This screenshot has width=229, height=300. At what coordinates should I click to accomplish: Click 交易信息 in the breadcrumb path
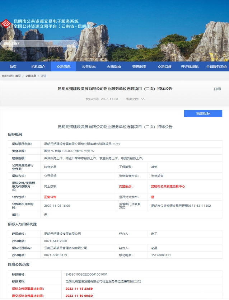31,76
